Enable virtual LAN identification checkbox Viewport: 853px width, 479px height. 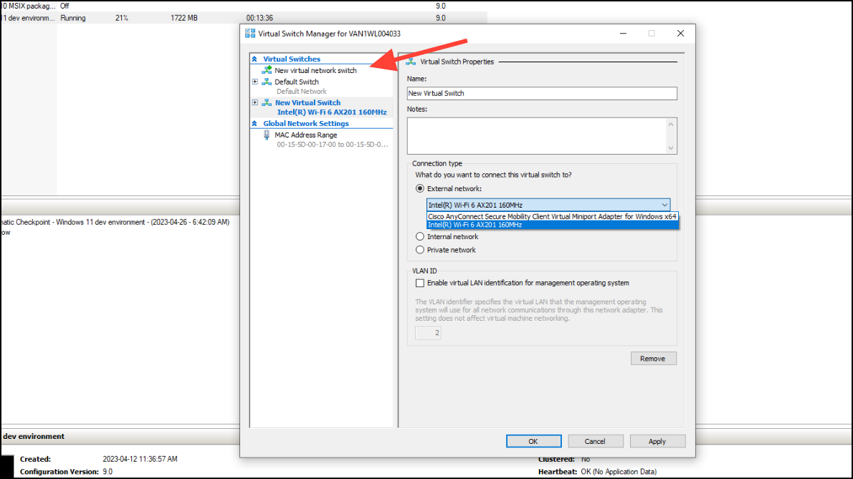[419, 283]
